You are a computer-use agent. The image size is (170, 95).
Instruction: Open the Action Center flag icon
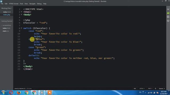[158, 93]
